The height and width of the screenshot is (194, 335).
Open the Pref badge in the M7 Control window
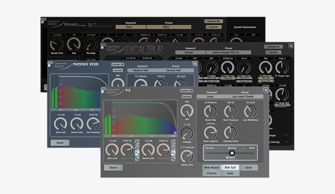(44, 19)
